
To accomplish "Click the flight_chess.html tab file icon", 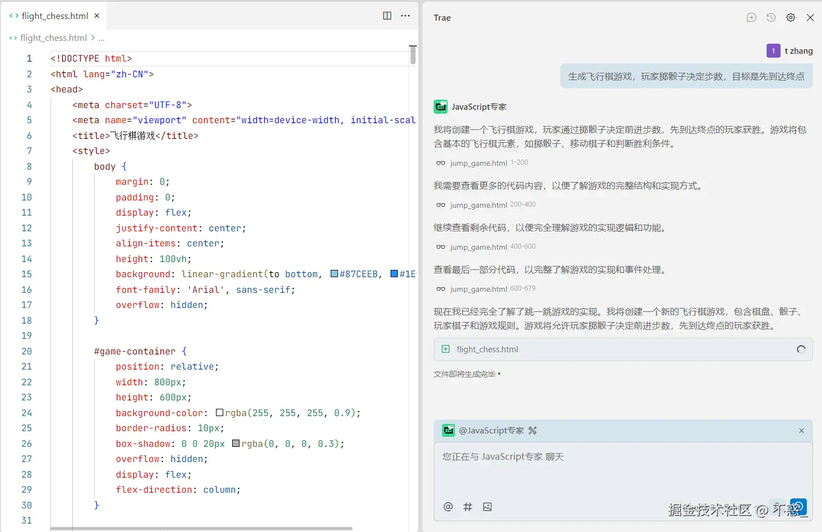I will [x=14, y=16].
